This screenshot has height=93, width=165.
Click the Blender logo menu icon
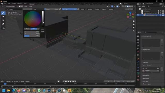(2, 4)
